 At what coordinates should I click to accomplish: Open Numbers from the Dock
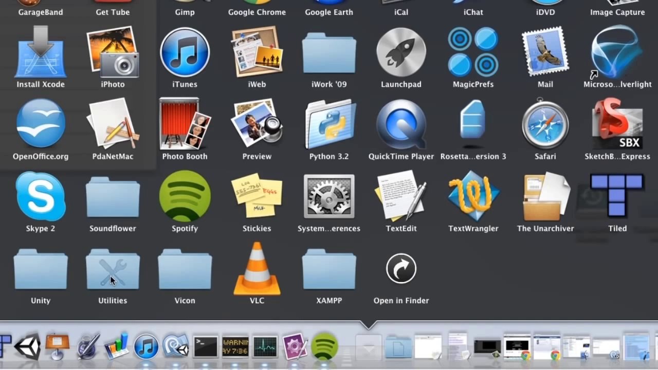pyautogui.click(x=117, y=346)
